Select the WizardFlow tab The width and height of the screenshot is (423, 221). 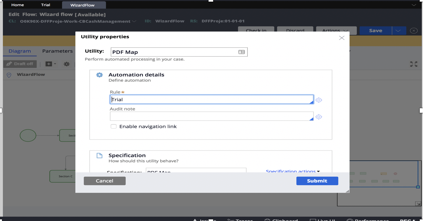pyautogui.click(x=83, y=5)
